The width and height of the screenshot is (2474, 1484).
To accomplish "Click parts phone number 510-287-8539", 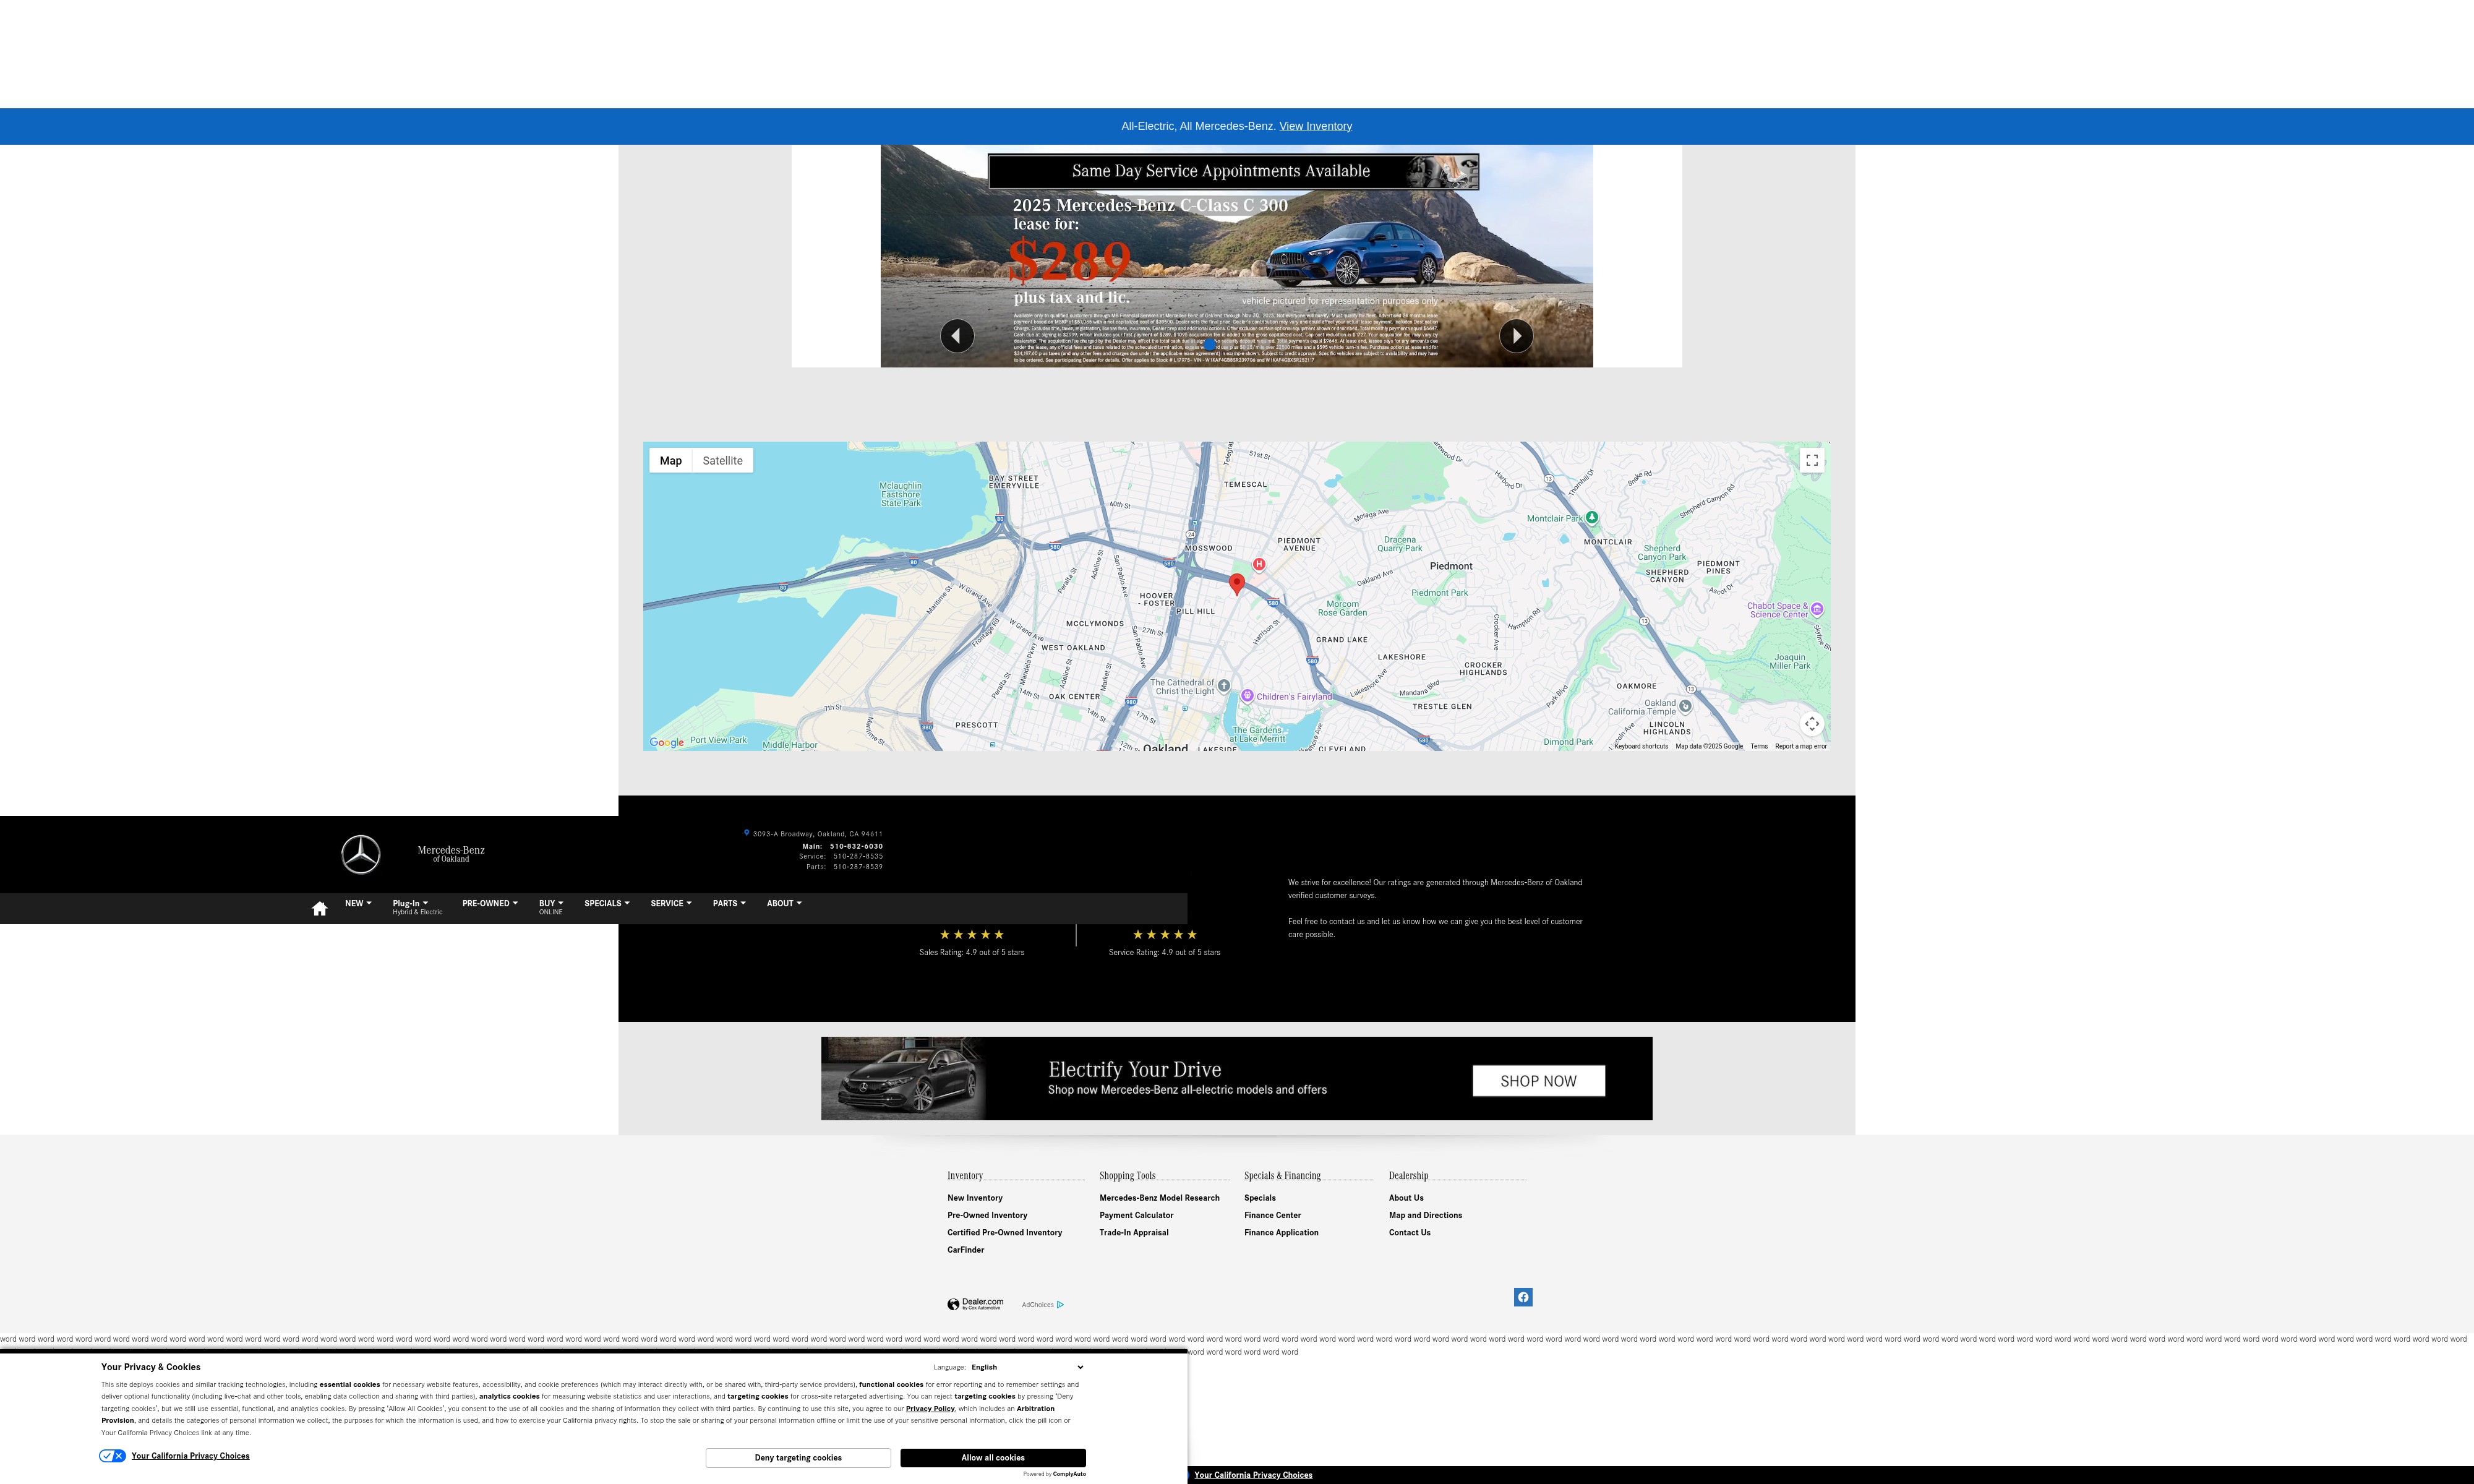I will pos(858,867).
